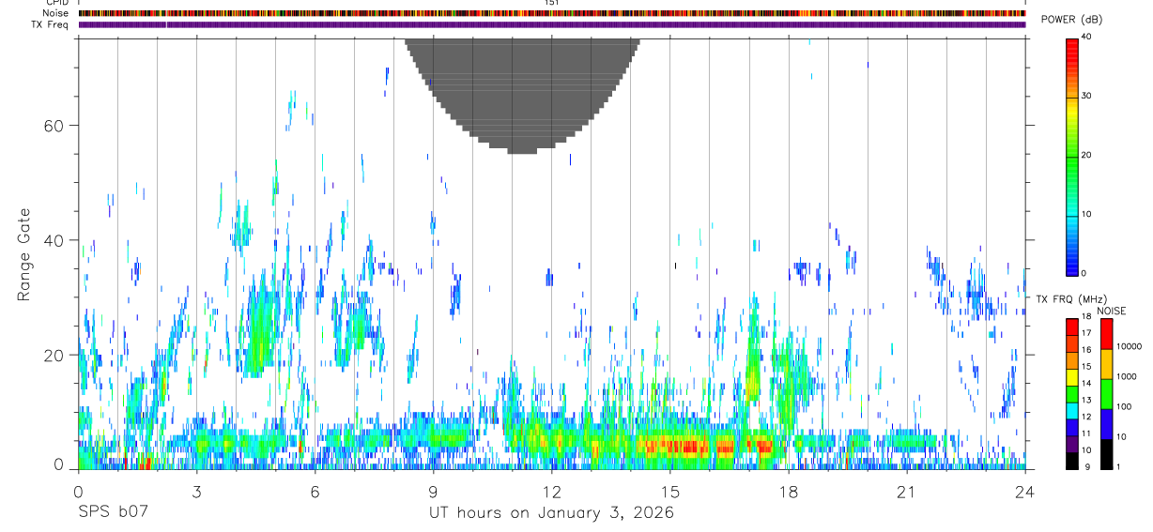Screen dimensions: 1153x532
Task: Click Range Gate axis tick label '20'
Action: pyautogui.click(x=52, y=355)
